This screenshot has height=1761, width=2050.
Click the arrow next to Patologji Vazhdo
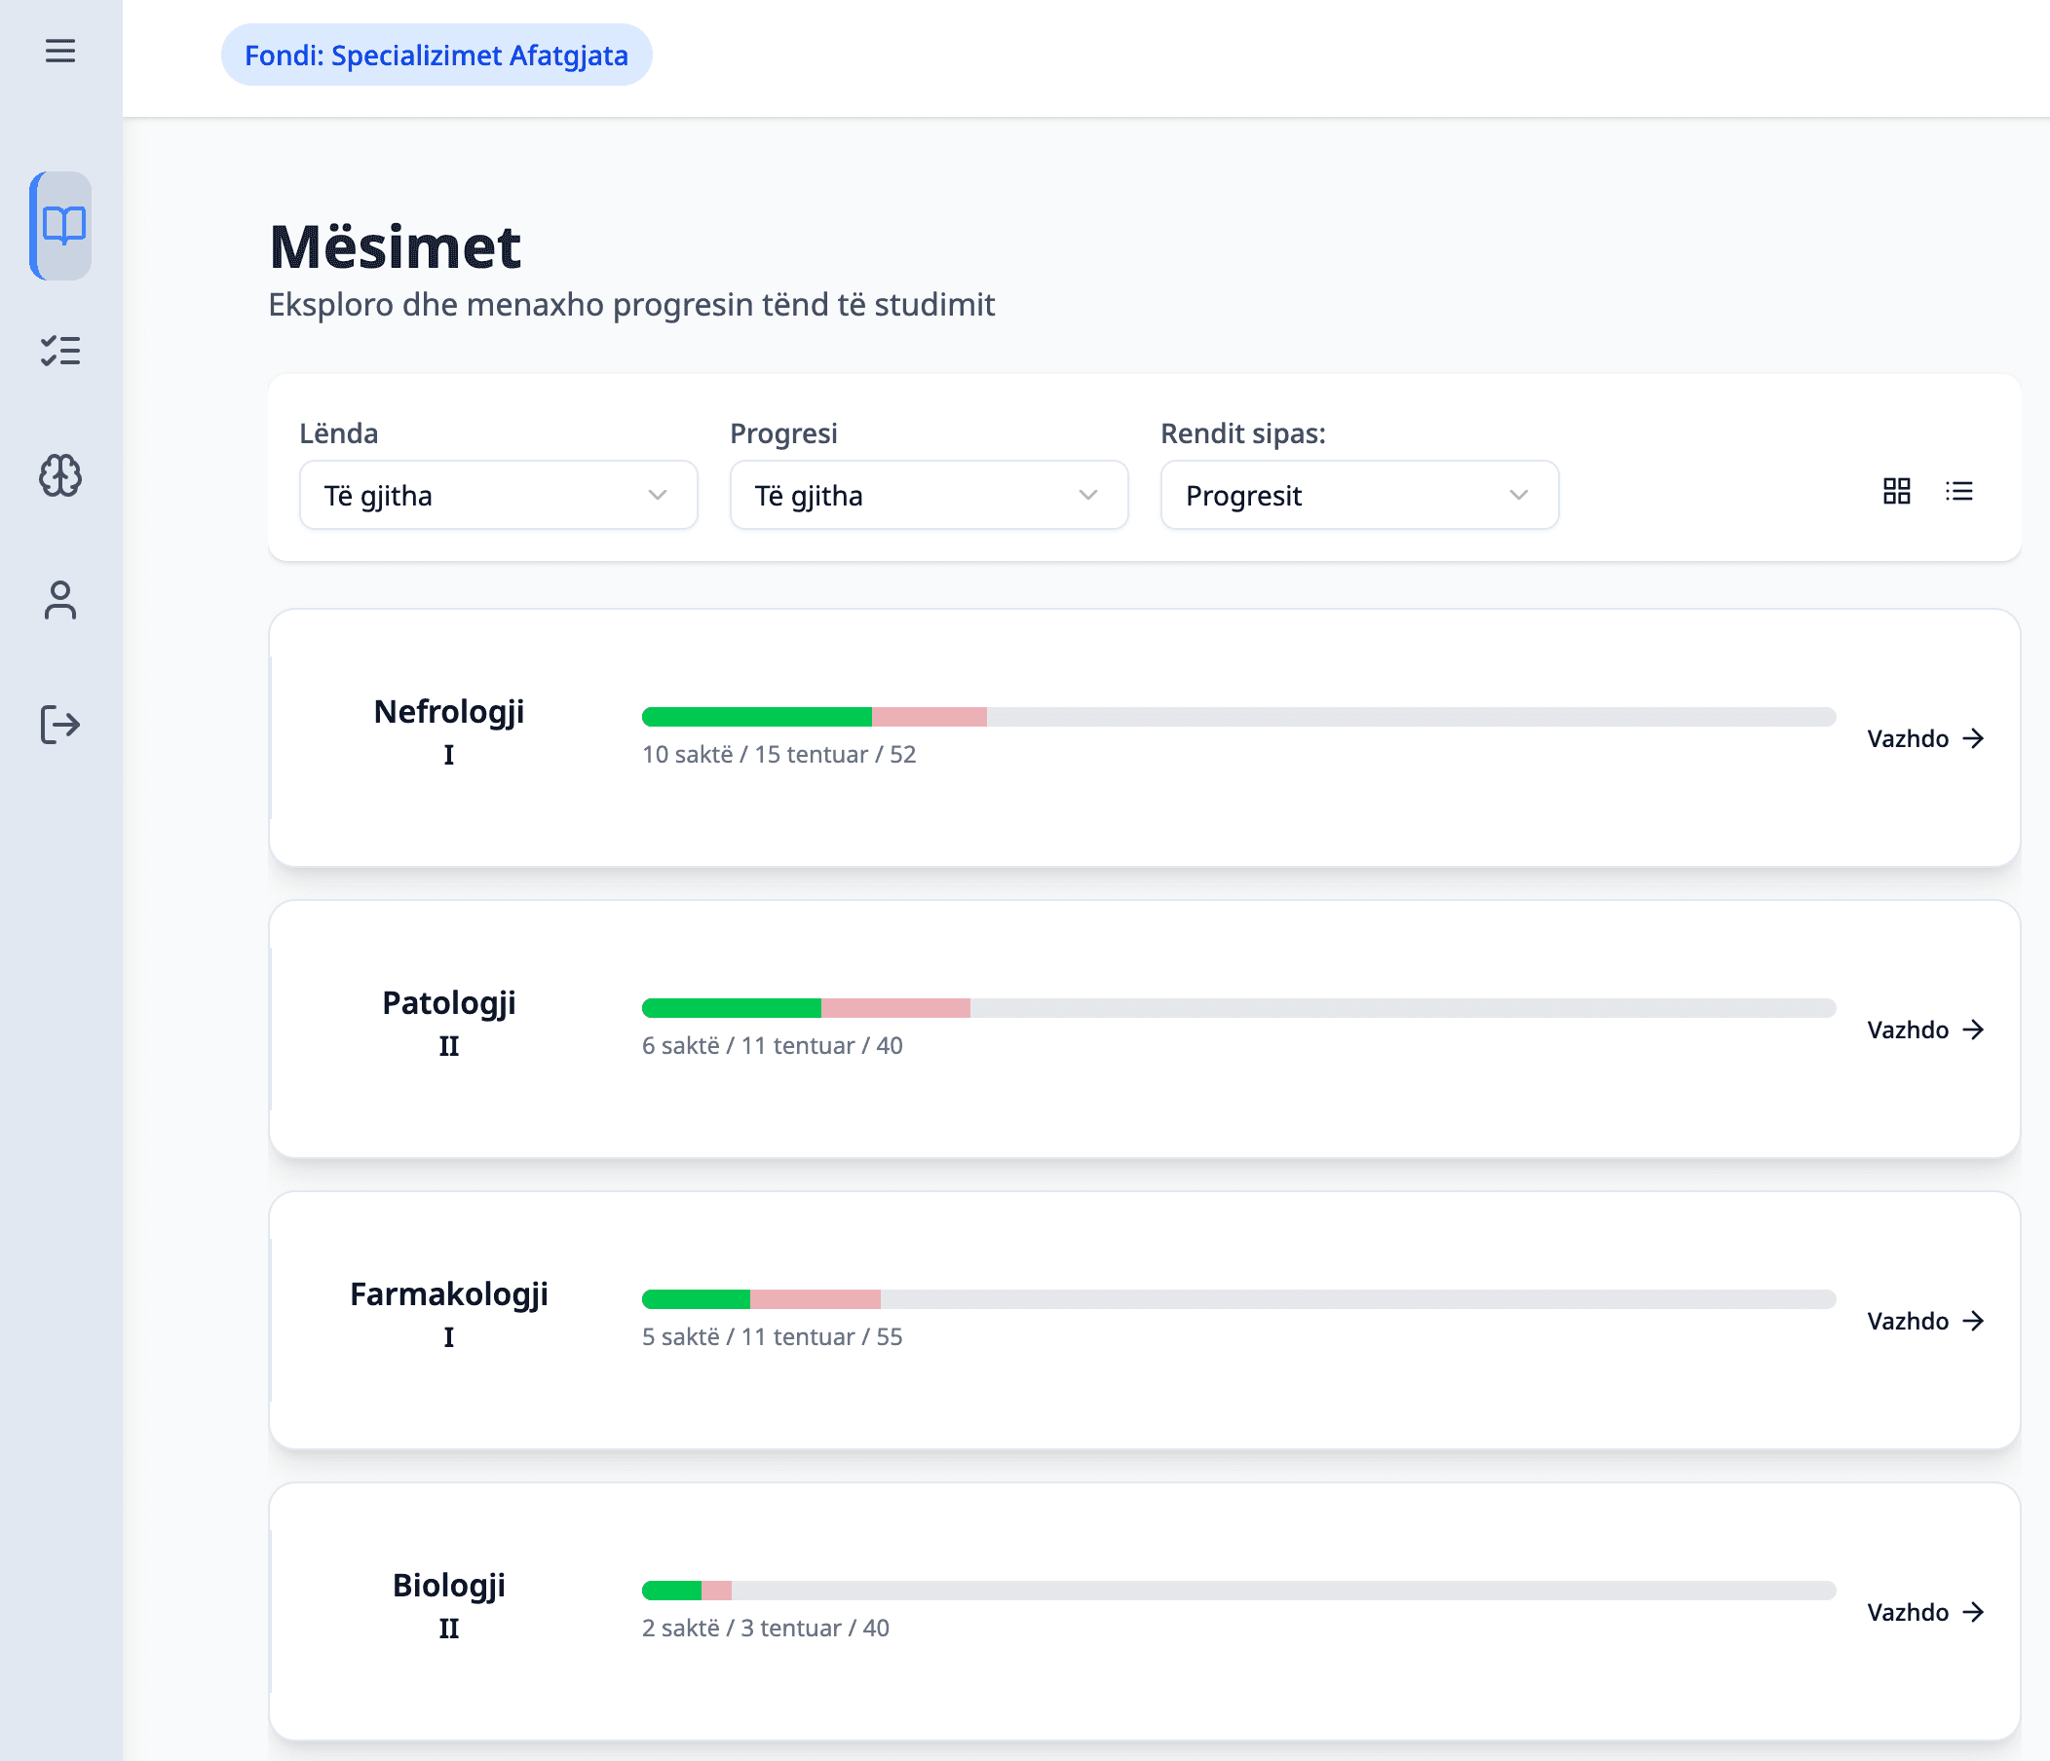click(x=1974, y=1030)
